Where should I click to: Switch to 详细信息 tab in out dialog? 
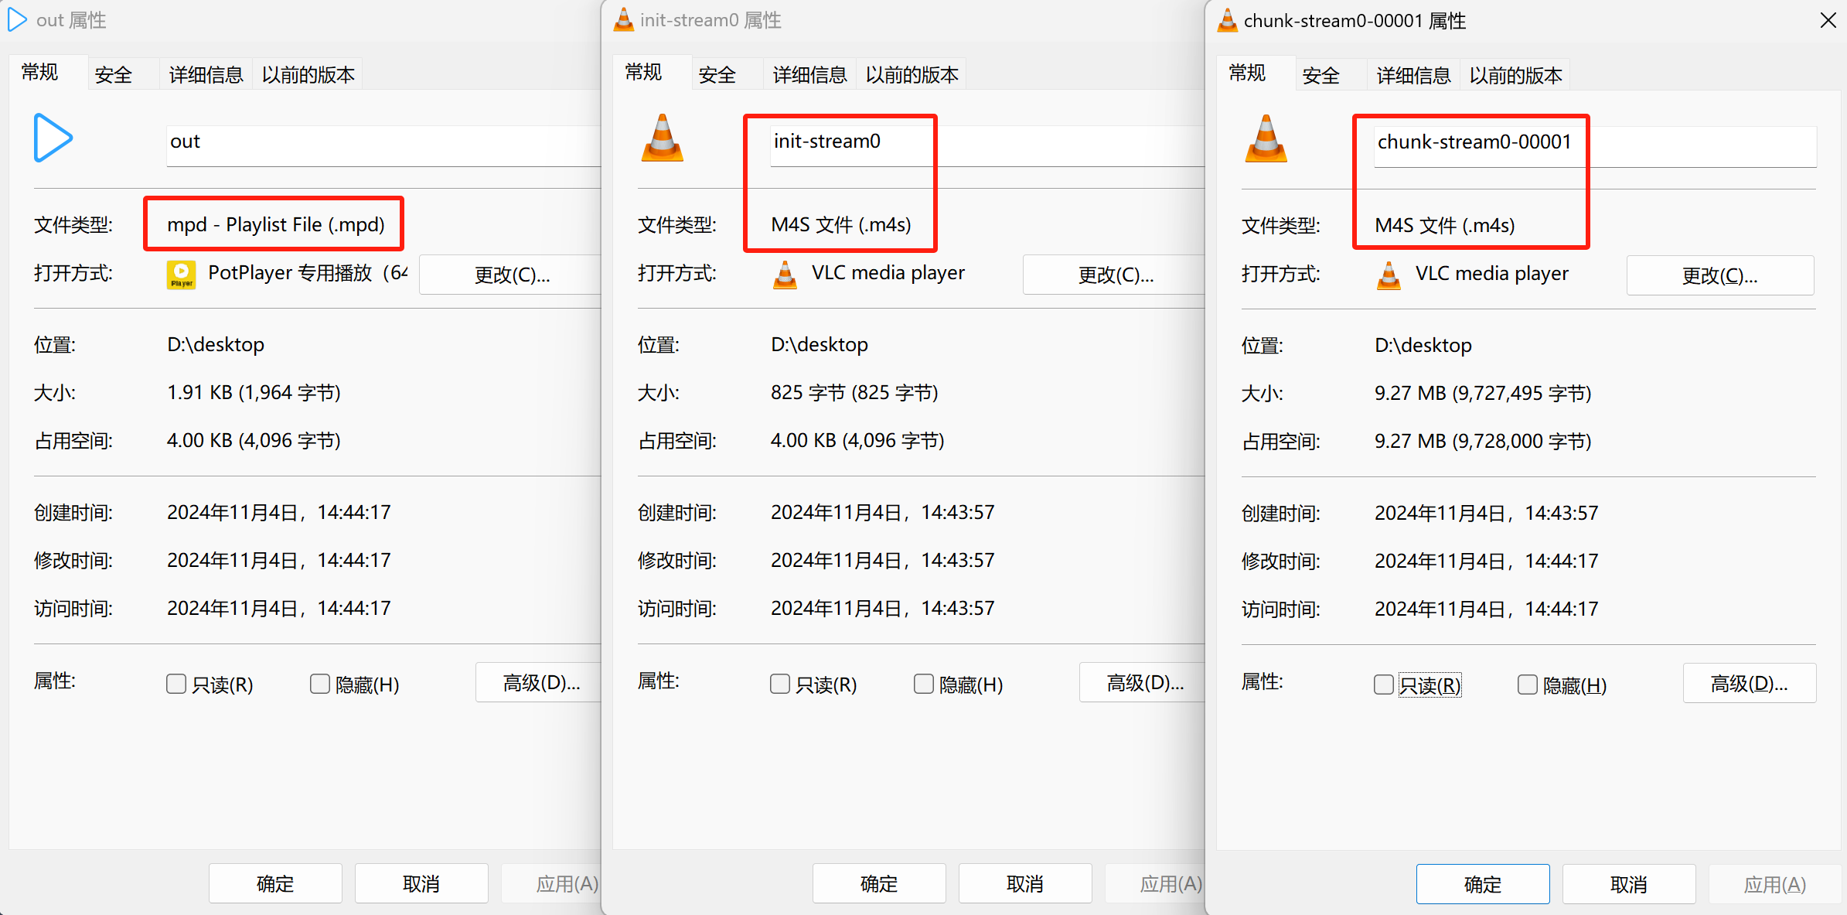pos(205,73)
